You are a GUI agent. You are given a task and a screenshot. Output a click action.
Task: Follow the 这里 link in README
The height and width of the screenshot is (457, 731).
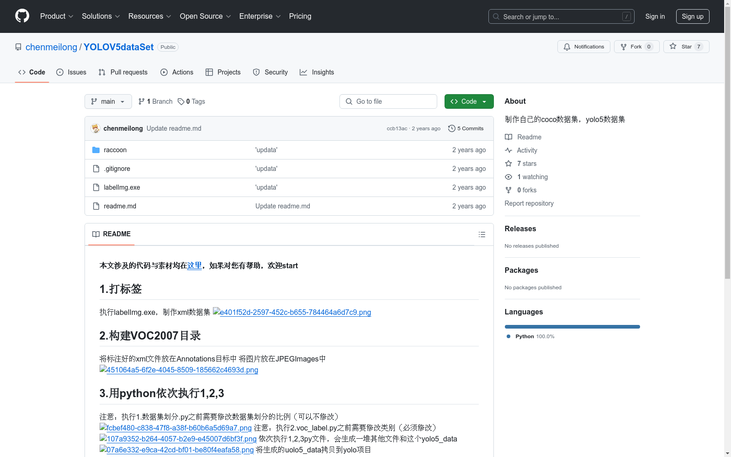tap(195, 266)
